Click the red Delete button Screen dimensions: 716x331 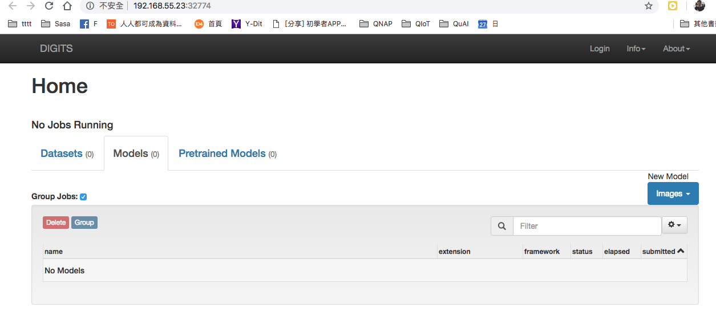tap(56, 223)
